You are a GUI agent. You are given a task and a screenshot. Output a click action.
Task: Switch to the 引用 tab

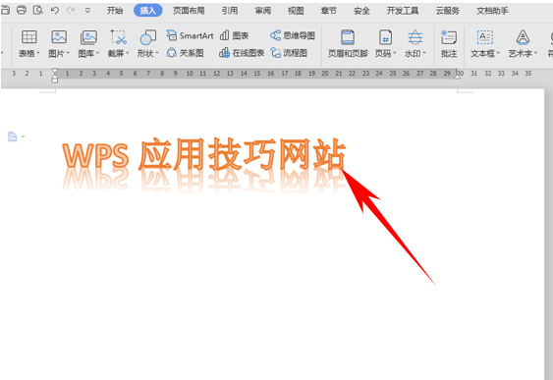coord(230,11)
